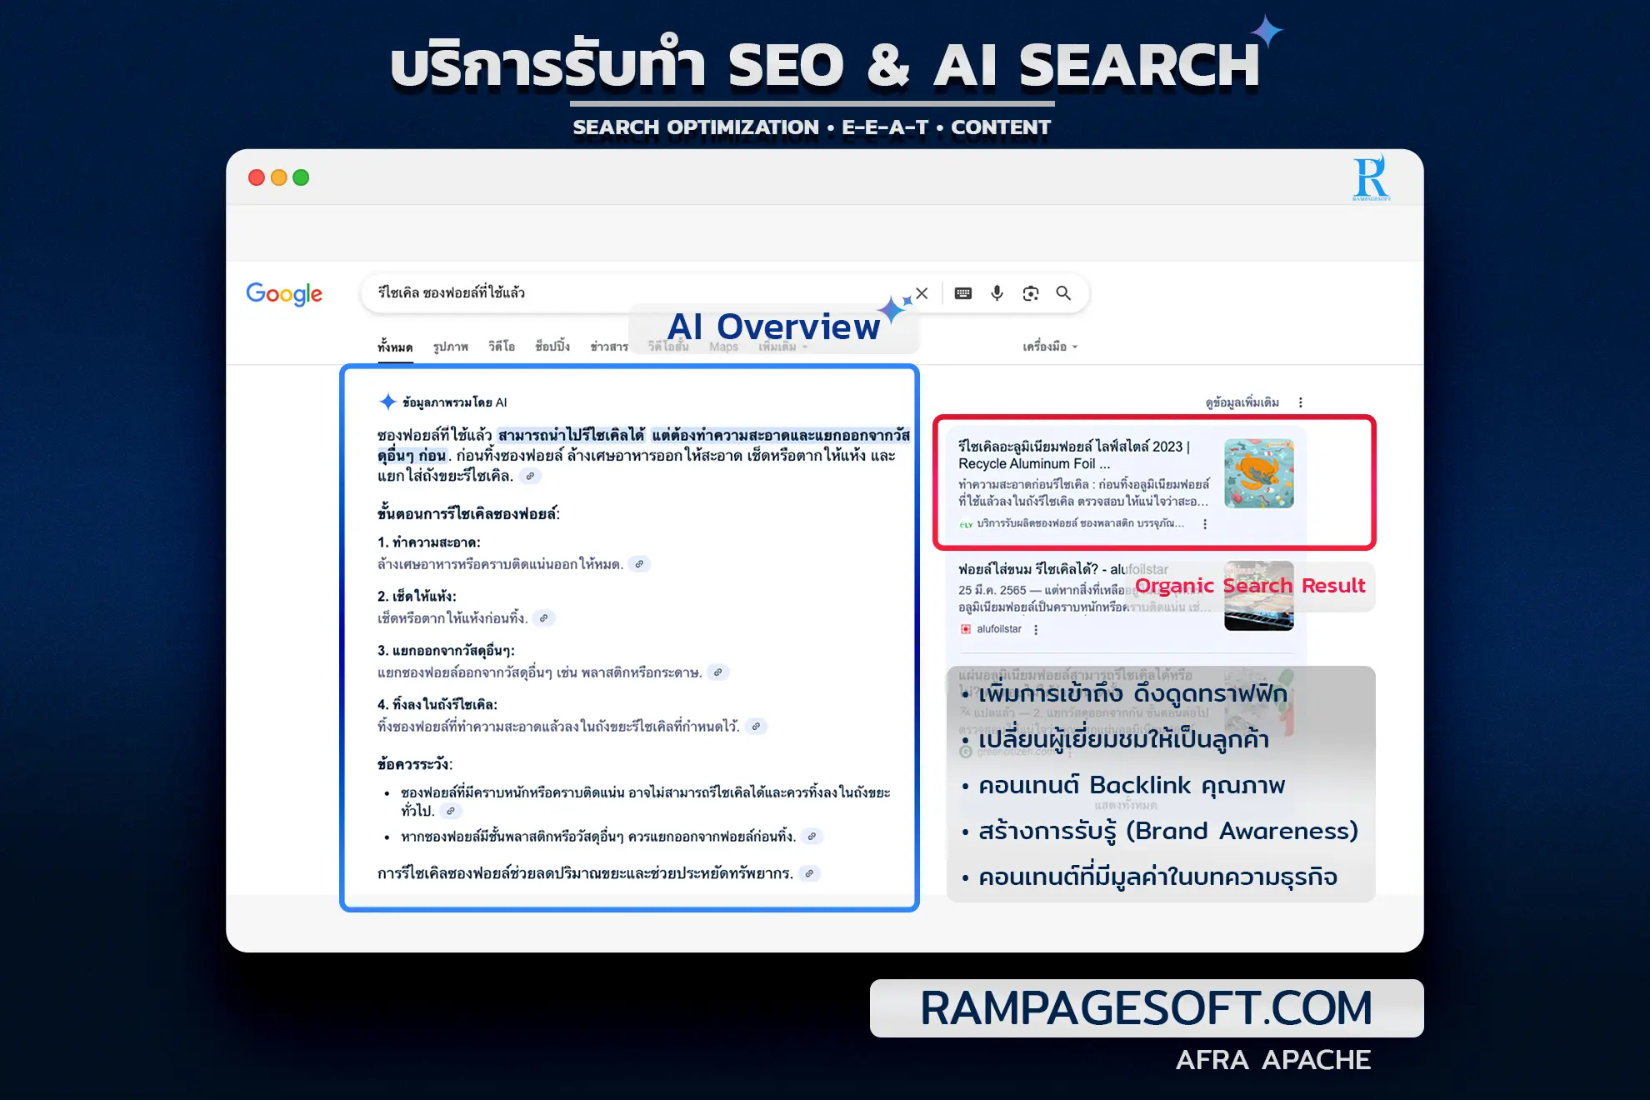
Task: Open source link chip after ถังขยะรีไซเคิลที่กำหนดไว้
Action: (756, 727)
